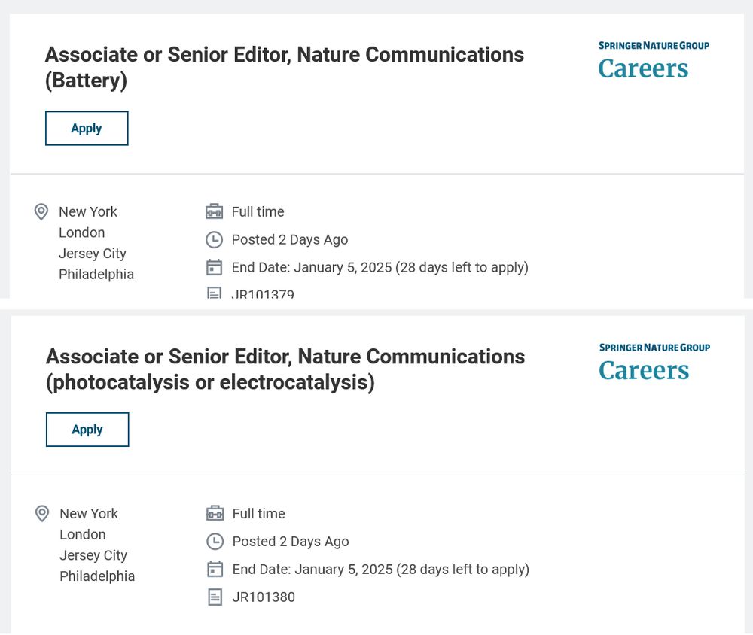Apply to the photocatalysis or electrocatalysis editor job
The image size is (753, 635).
87,430
